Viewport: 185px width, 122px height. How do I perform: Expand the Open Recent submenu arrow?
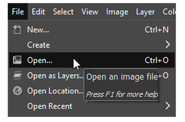tap(168, 106)
